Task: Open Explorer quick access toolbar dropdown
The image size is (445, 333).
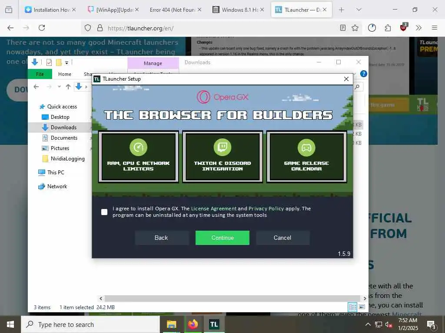Action: [66, 62]
